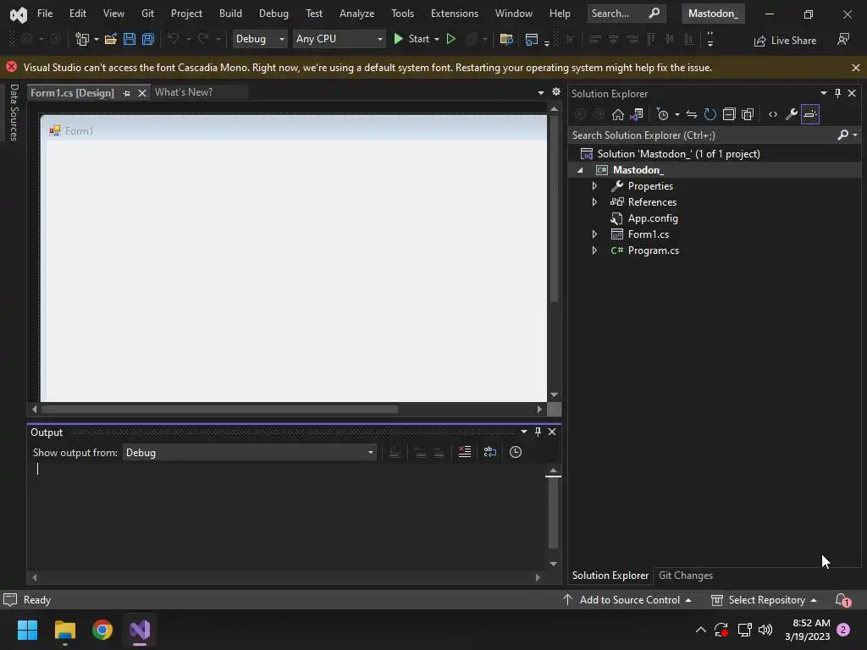
Task: Click Select Repository in status bar
Action: (x=765, y=600)
